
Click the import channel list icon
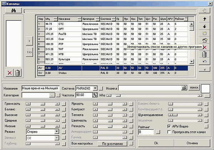(x=204, y=41)
